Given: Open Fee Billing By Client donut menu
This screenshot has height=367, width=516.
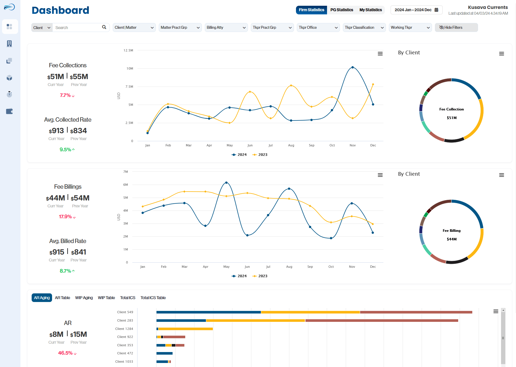Looking at the screenshot, I should pos(502,175).
